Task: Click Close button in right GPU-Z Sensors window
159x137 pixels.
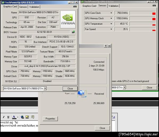Action: point(149,88)
